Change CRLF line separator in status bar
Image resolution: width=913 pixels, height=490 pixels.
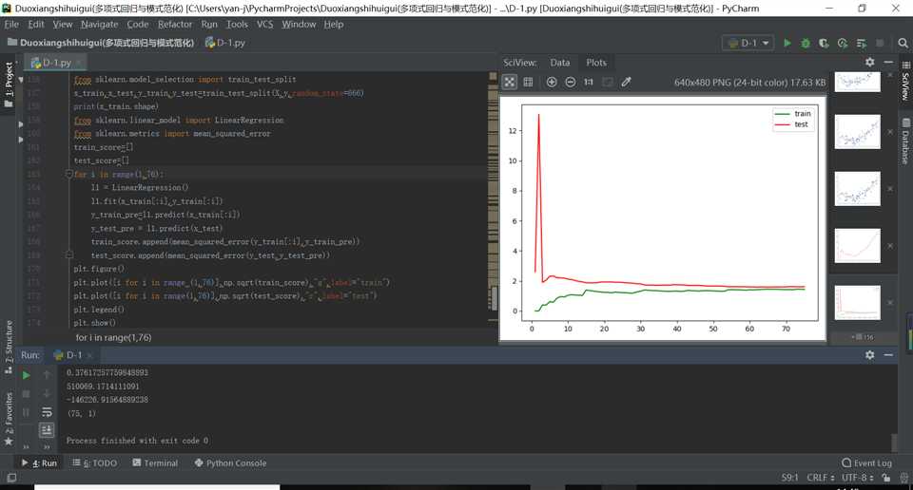pyautogui.click(x=821, y=478)
